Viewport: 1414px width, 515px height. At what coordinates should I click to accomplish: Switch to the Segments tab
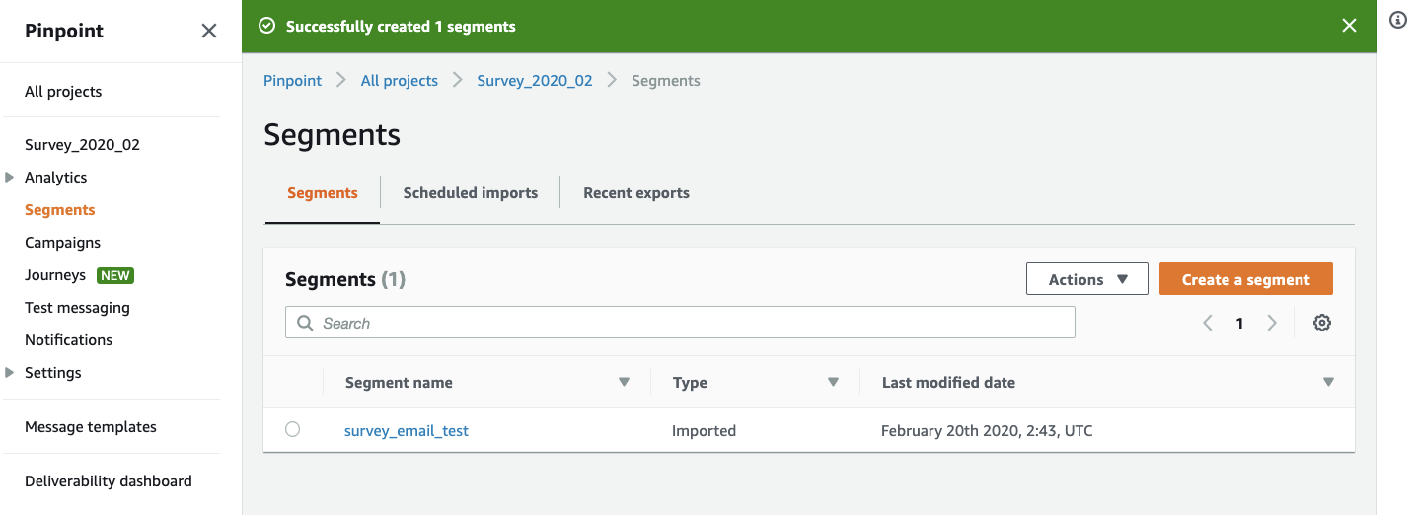tap(323, 193)
